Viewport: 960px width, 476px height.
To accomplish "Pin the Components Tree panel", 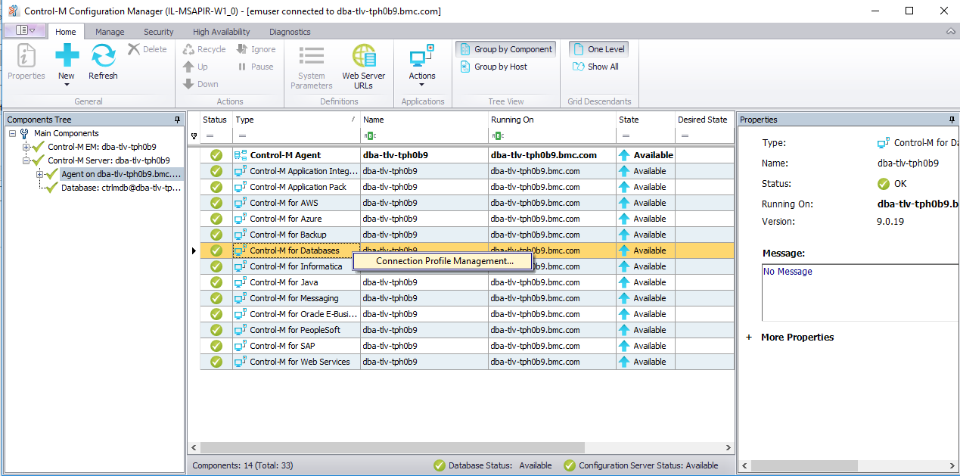I will coord(177,120).
